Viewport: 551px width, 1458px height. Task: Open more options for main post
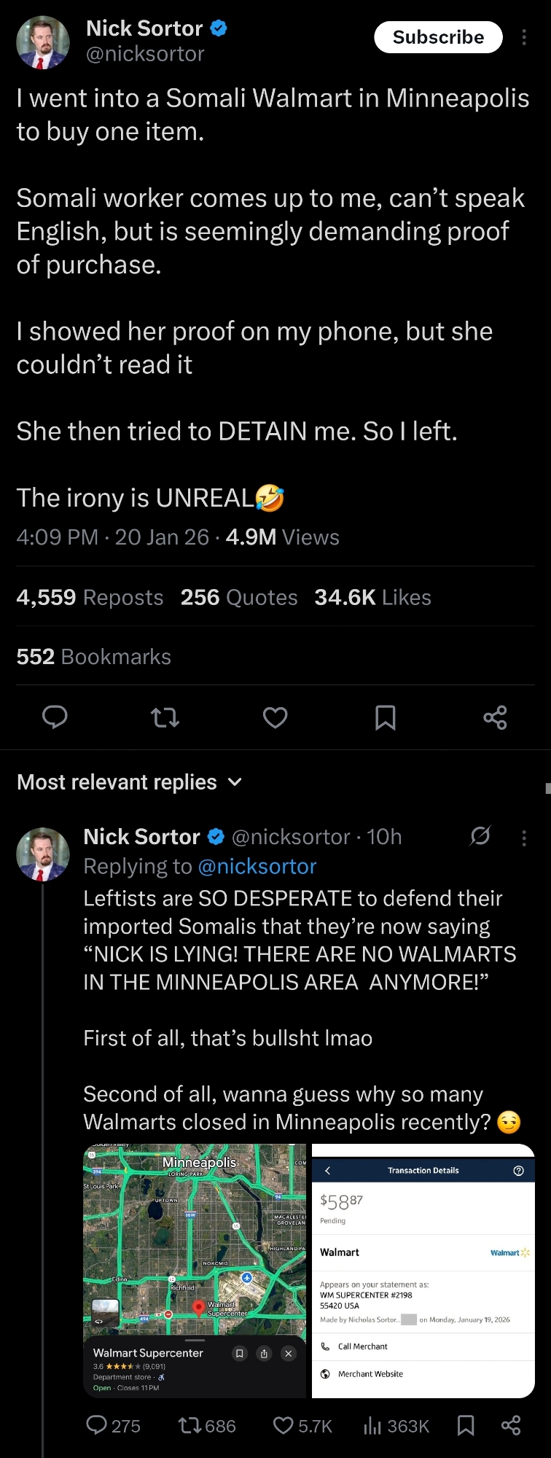point(524,38)
